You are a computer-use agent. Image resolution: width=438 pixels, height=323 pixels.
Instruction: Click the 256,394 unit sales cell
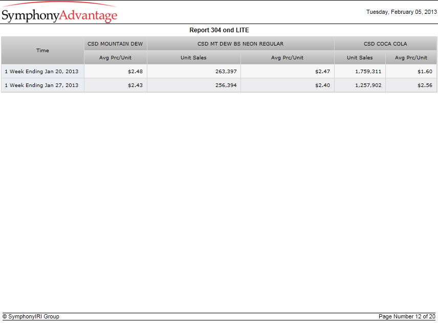[193, 85]
